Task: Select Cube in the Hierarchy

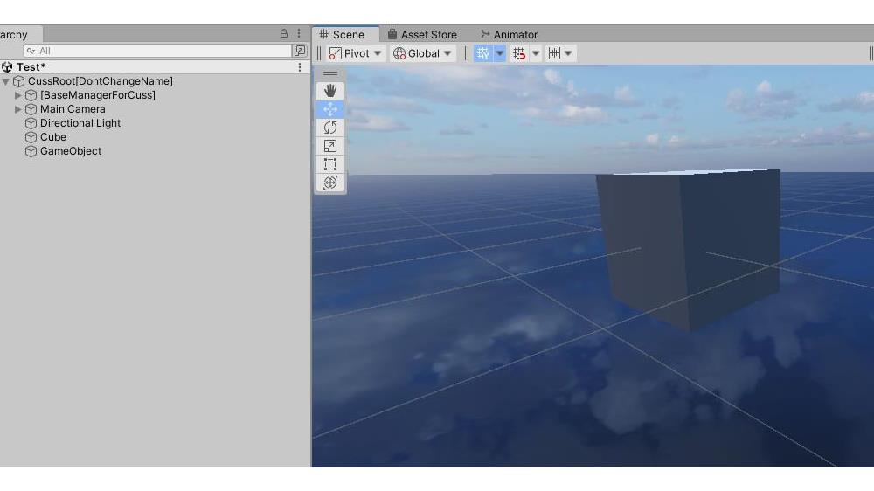Action: click(52, 137)
